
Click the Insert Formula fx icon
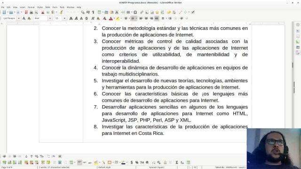(182, 162)
